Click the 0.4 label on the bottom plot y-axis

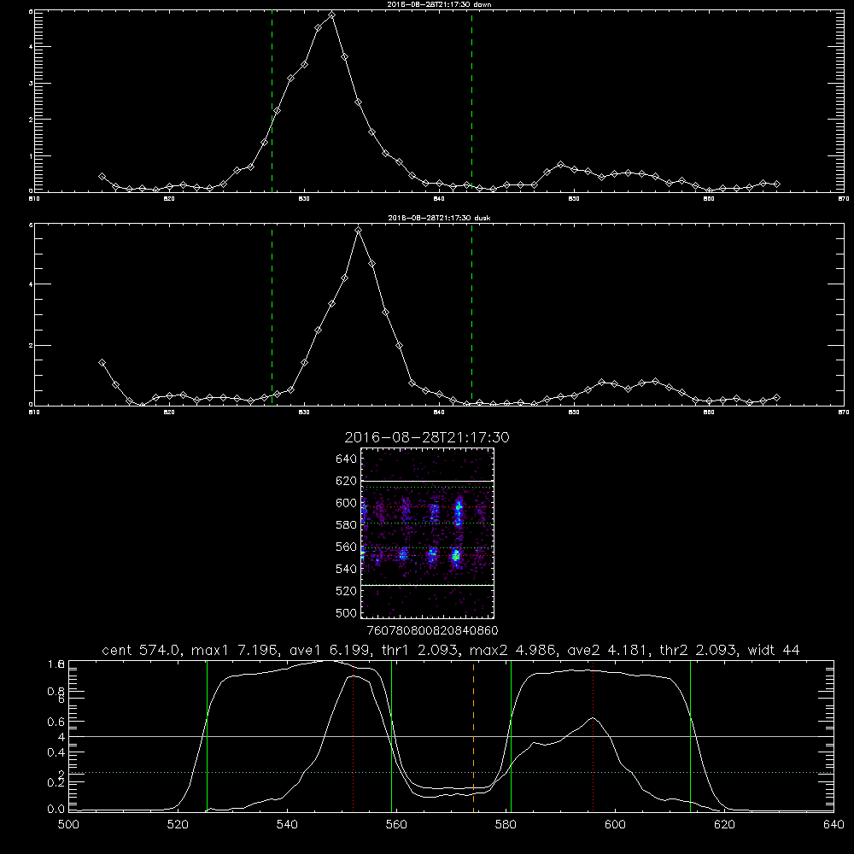coord(56,752)
